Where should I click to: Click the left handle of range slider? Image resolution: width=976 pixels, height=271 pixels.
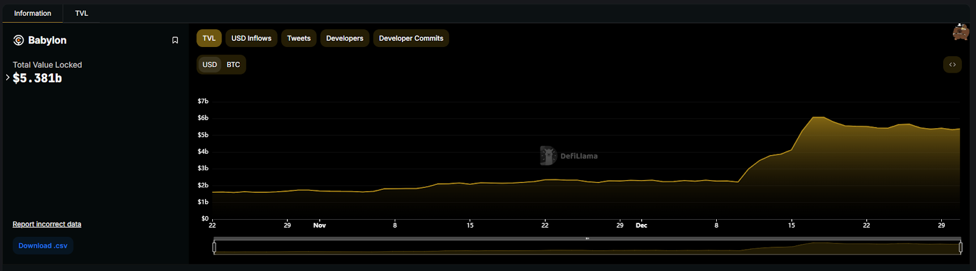click(214, 247)
